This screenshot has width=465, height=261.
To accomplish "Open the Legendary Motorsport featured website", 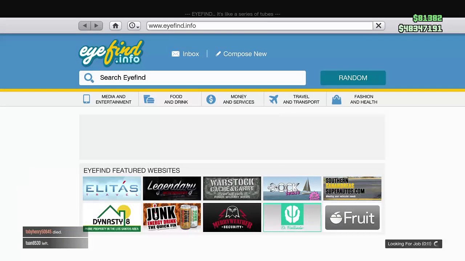I will (x=172, y=188).
